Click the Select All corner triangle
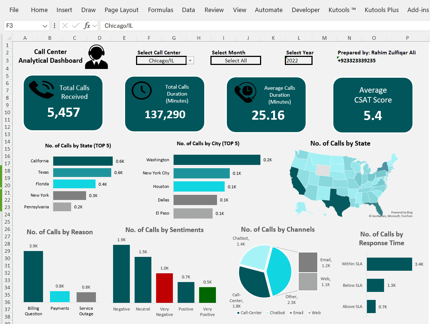The image size is (430, 324). 9,38
